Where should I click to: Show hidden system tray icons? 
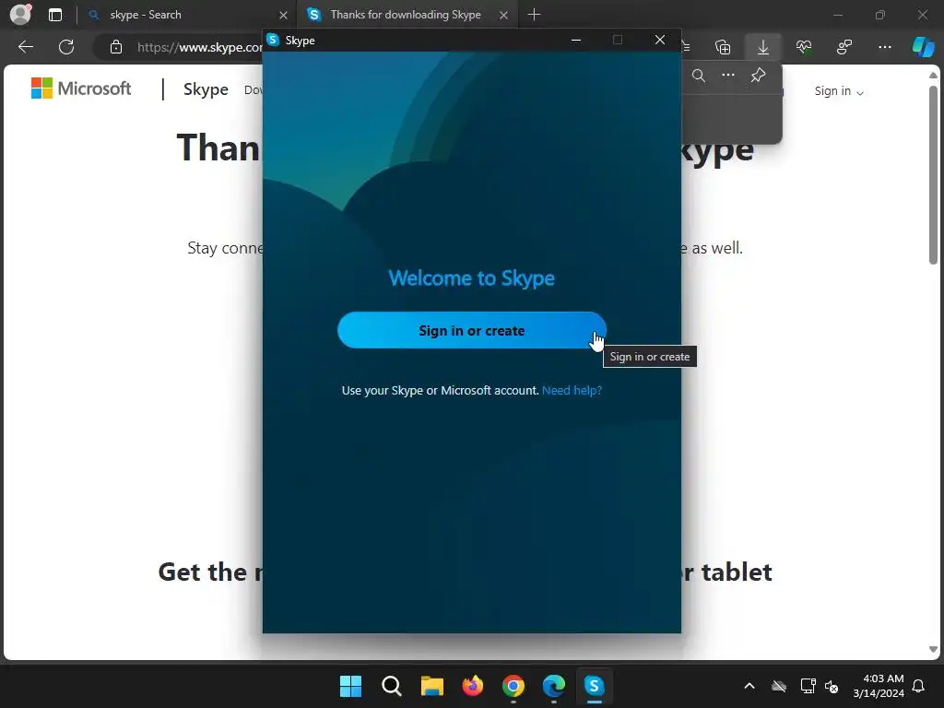[x=749, y=686]
